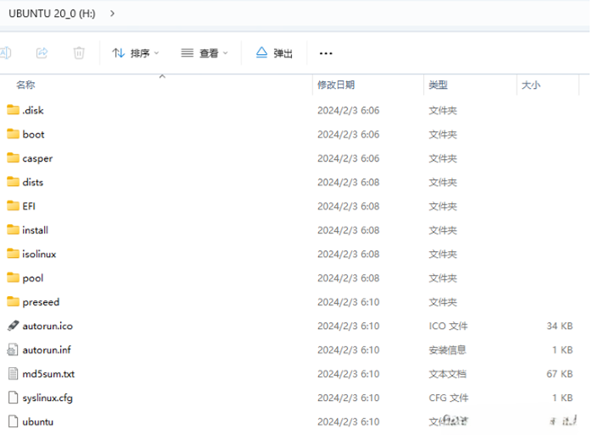Image resolution: width=590 pixels, height=439 pixels.
Task: Click the casper folder name
Action: point(37,159)
